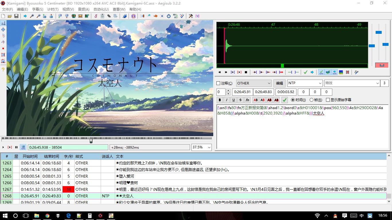392x220 pixels.
Task: Click the end time field 0:26:49.83
Action: click(263, 92)
